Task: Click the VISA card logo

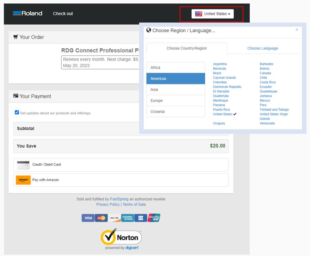Action: tap(88, 218)
